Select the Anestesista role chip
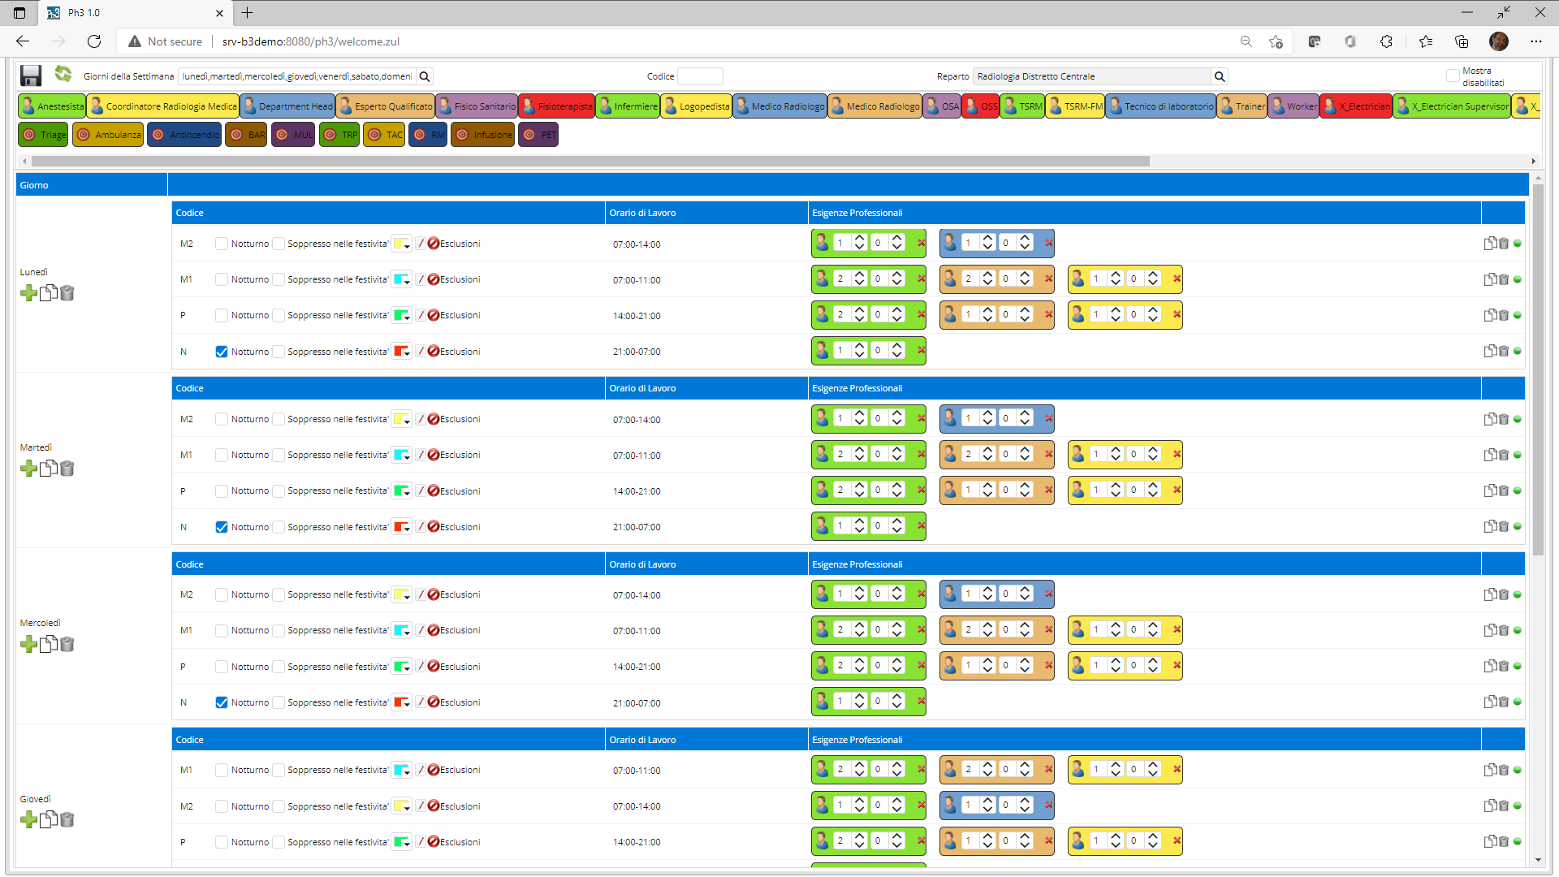This screenshot has width=1559, height=877. coord(52,106)
